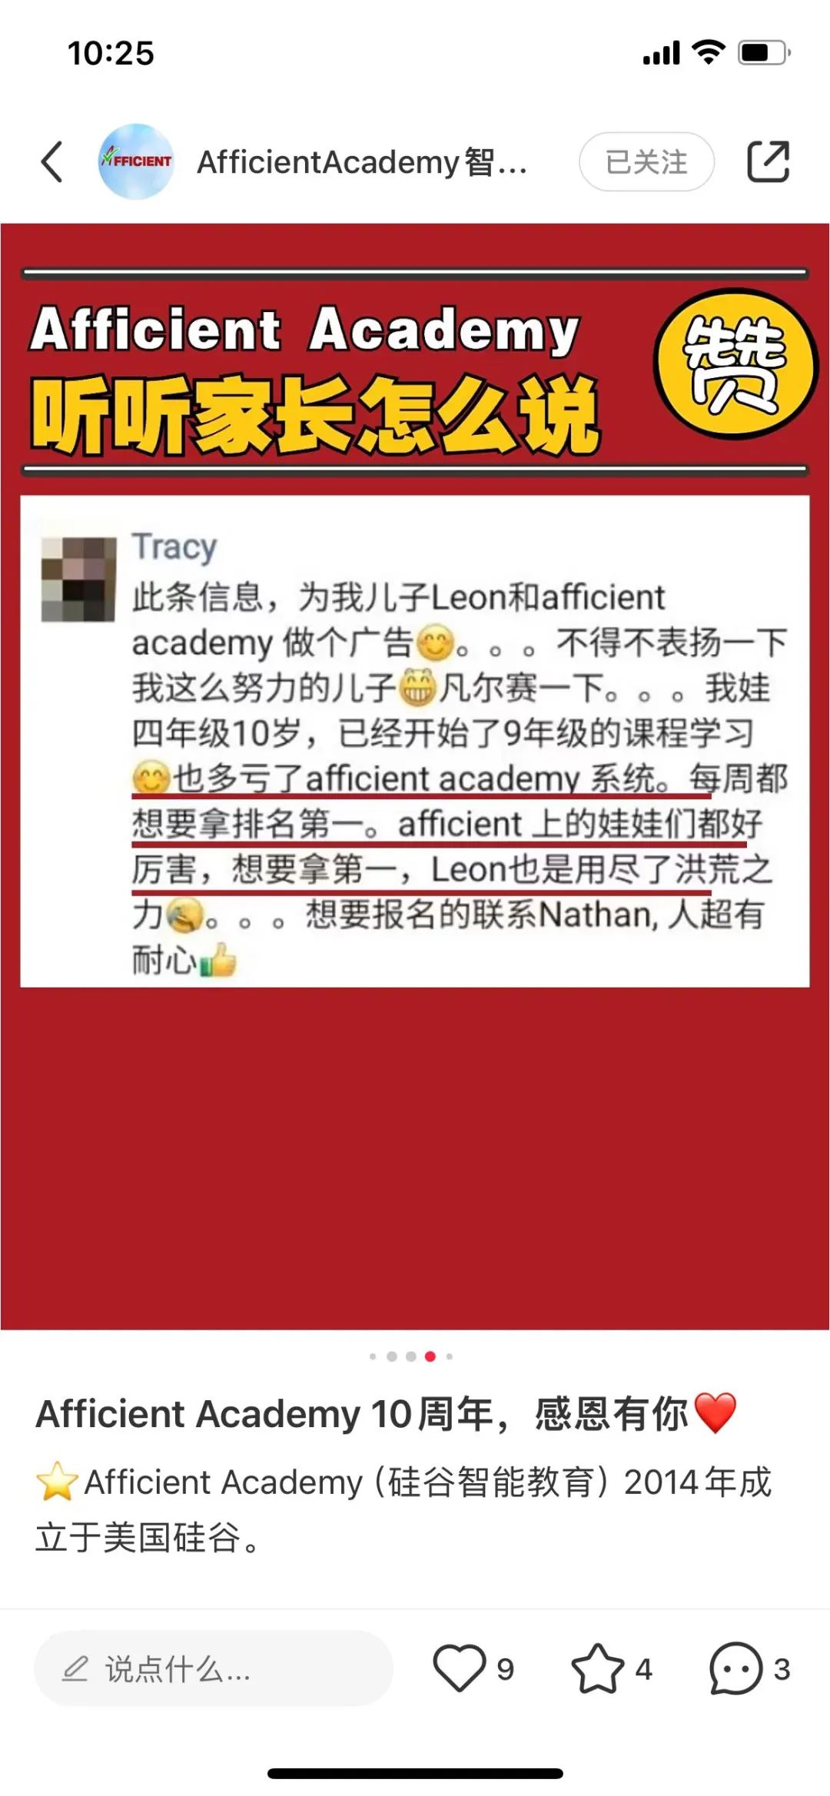This screenshot has width=830, height=1796.
Task: Open the AfficientAcademy profile avatar
Action: point(135,161)
